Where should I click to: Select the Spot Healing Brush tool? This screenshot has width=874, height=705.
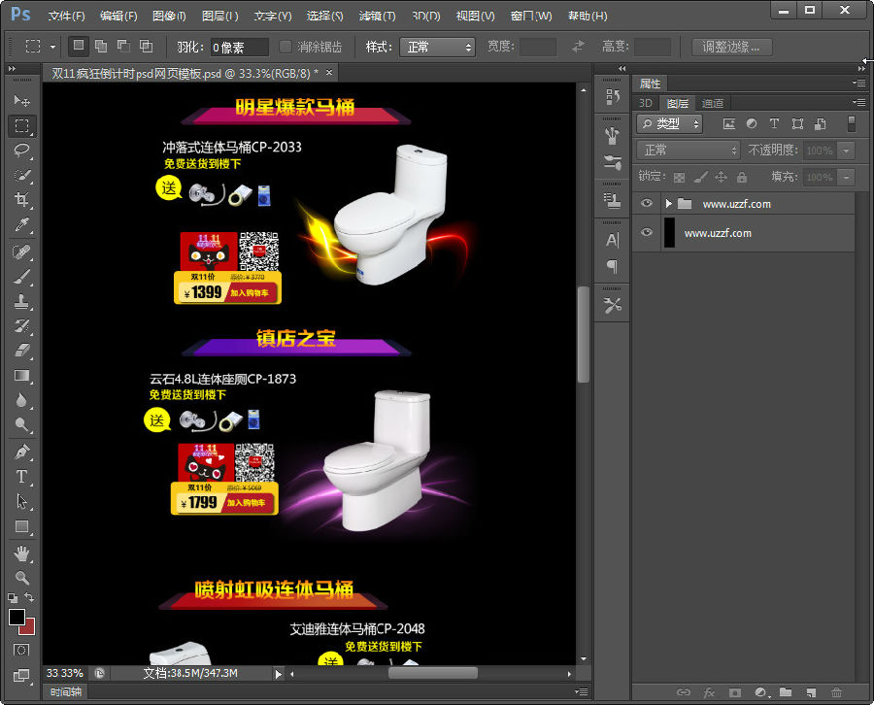click(21, 252)
